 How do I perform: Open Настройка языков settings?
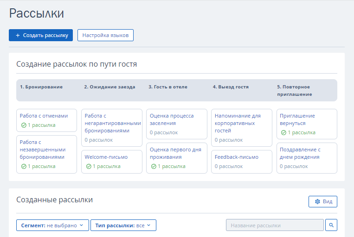pos(105,35)
